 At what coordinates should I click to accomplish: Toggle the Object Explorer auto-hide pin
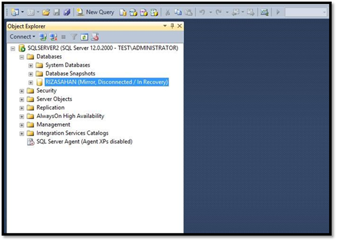click(172, 26)
